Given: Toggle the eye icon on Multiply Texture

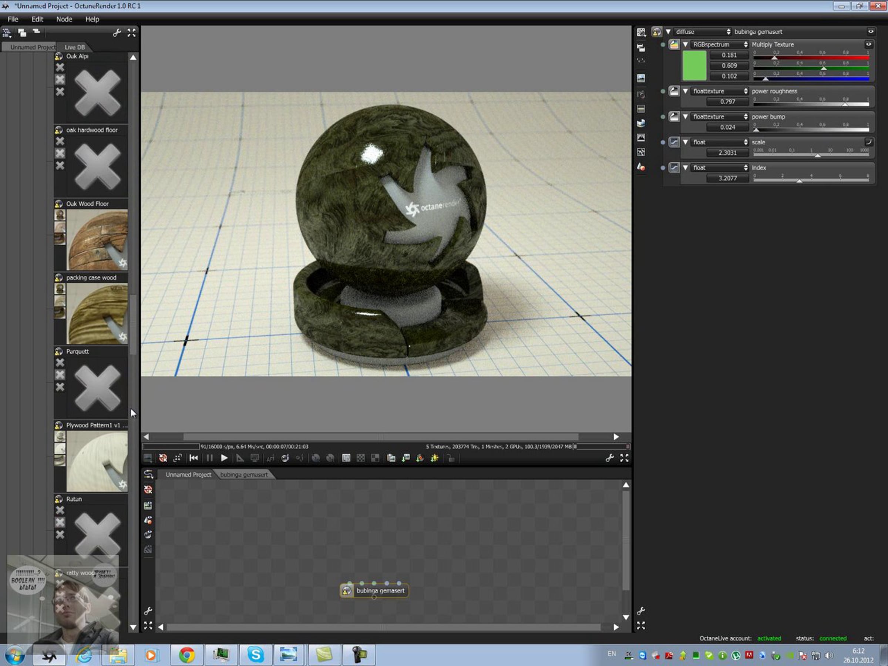Looking at the screenshot, I should point(869,44).
